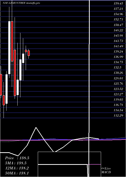Image resolution: width=126 pixels, height=177 pixels.
Task: Click the <<Live MACD label
Action: click(106, 170)
